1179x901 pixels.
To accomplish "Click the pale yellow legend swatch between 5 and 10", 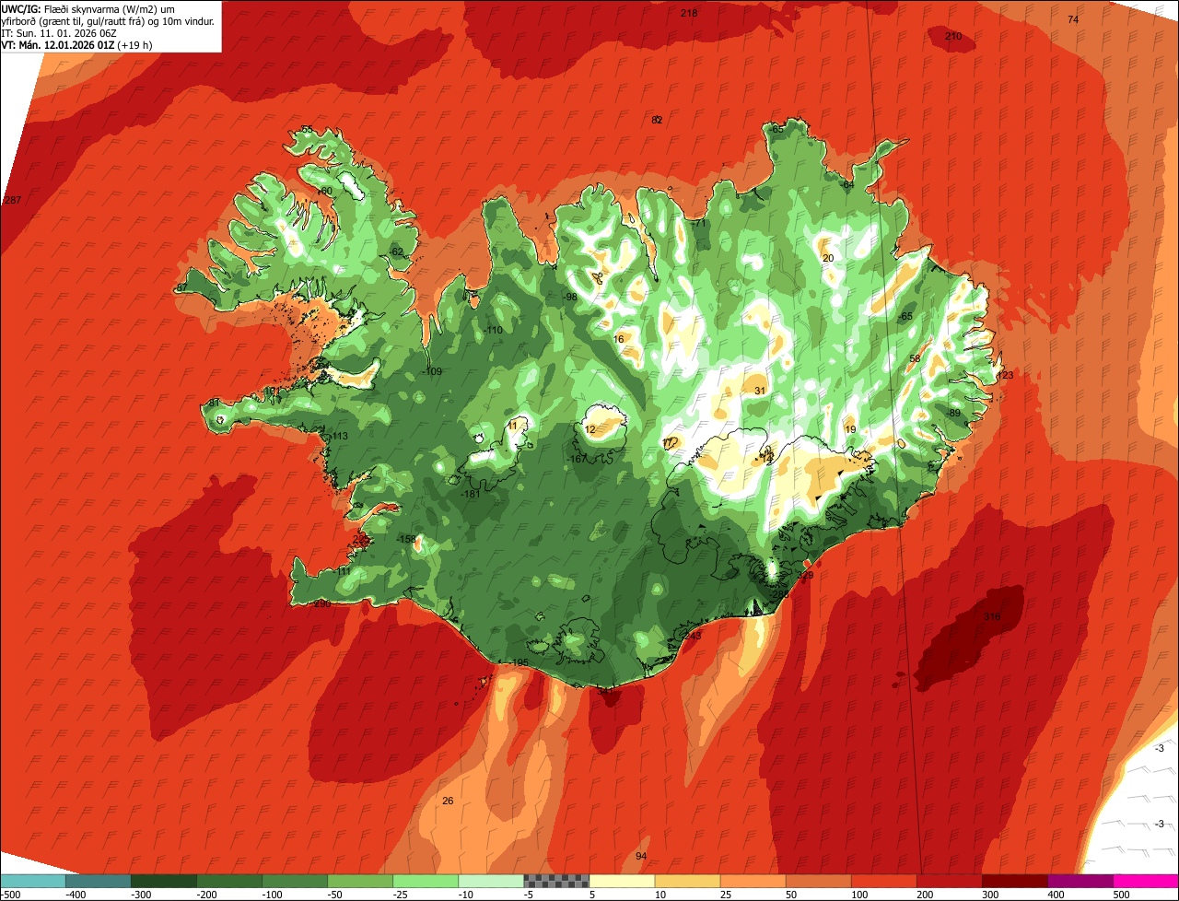I will (x=622, y=881).
